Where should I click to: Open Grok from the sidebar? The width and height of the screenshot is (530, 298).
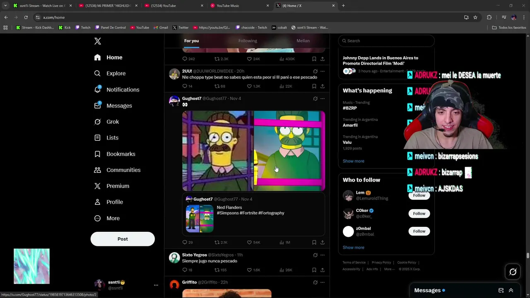point(106,122)
